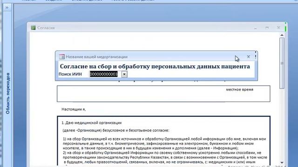Click the Согласия window green icon
The width and height of the screenshot is (298, 167).
(x=33, y=28)
